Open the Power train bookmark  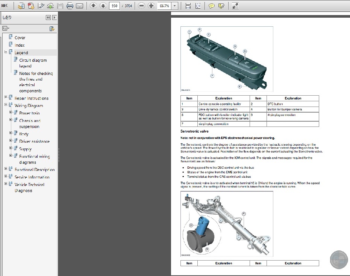[x=29, y=113]
